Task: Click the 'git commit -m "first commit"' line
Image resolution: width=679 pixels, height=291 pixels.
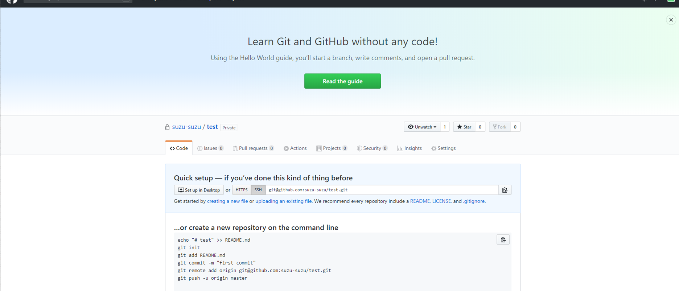Action: click(x=217, y=263)
